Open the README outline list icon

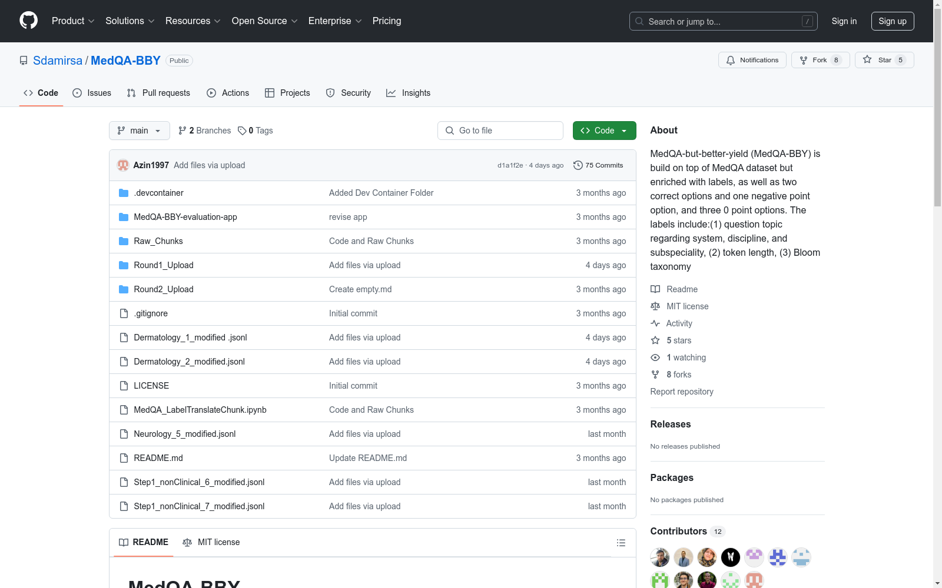click(621, 543)
